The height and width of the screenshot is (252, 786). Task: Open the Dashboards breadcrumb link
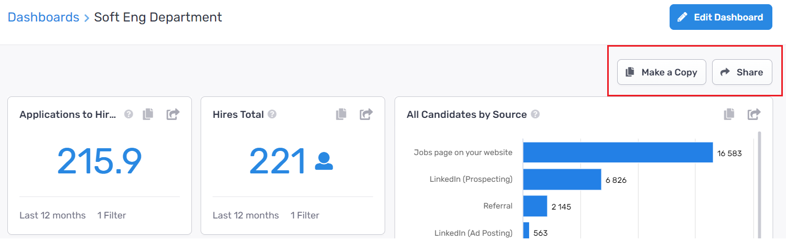pos(44,17)
